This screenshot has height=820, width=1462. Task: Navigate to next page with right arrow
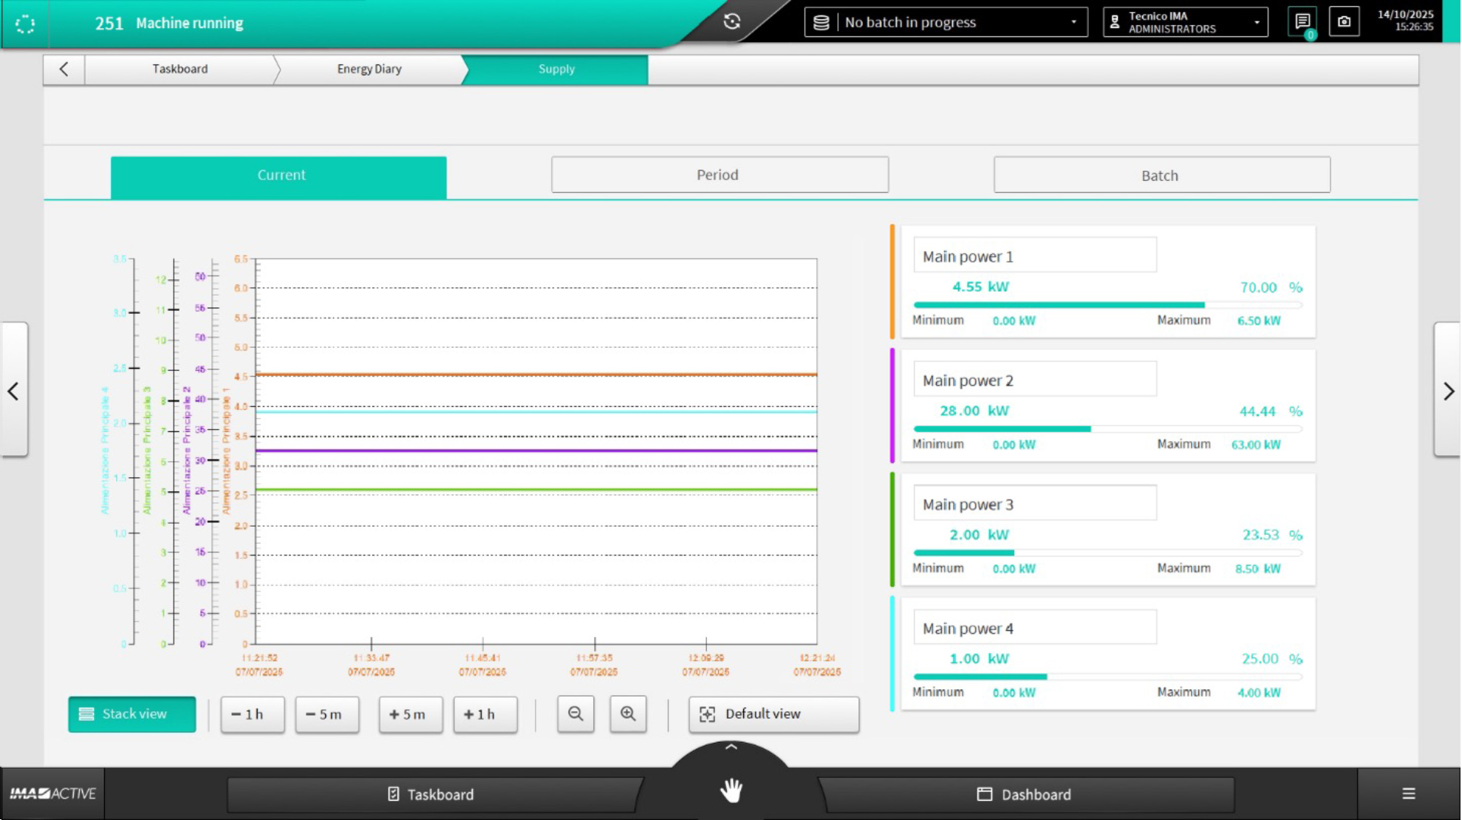[1448, 391]
